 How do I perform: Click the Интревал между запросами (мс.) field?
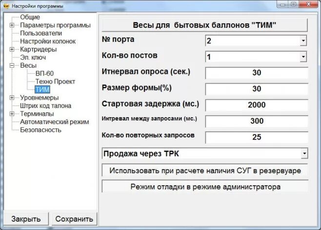click(x=257, y=121)
